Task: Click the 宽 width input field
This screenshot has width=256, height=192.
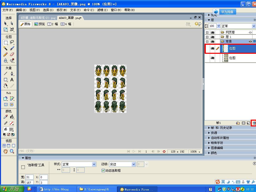Action: point(30,177)
